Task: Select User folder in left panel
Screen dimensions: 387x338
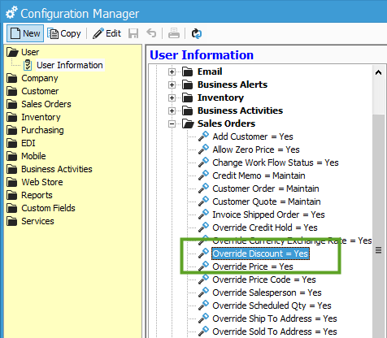Action: 23,52
